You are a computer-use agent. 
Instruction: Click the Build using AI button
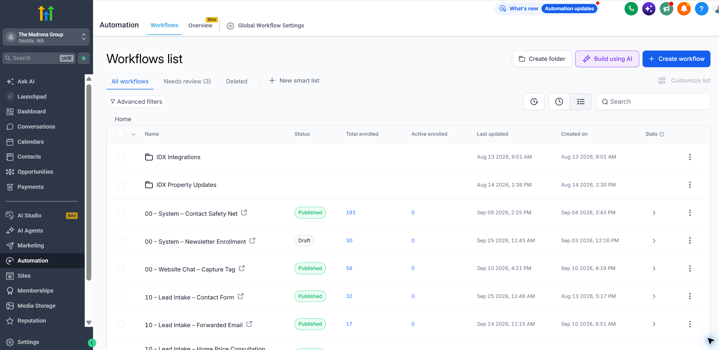(607, 59)
